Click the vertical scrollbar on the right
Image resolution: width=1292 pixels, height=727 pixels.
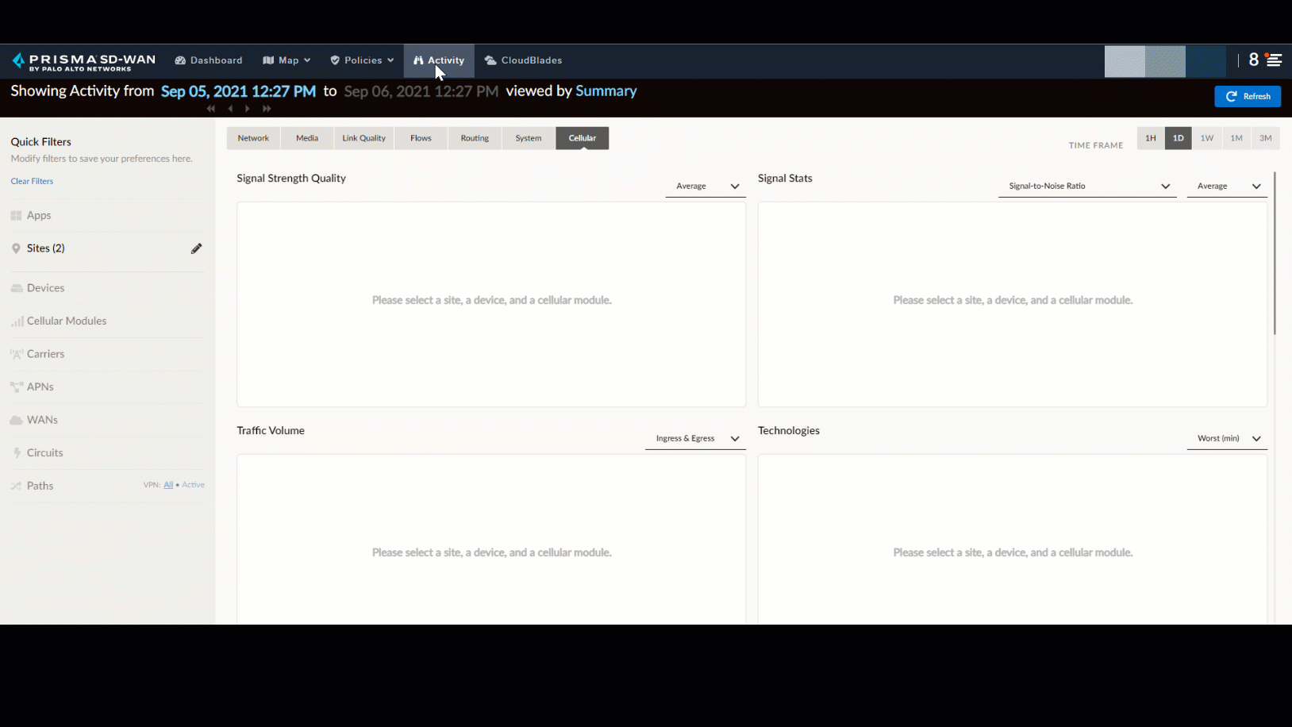click(x=1275, y=254)
